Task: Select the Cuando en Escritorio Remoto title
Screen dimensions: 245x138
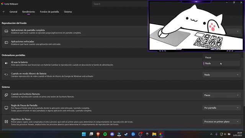Action: pyautogui.click(x=26, y=94)
